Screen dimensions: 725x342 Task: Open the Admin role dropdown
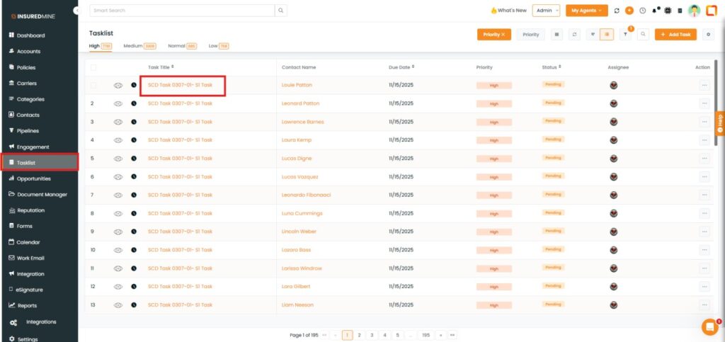546,11
